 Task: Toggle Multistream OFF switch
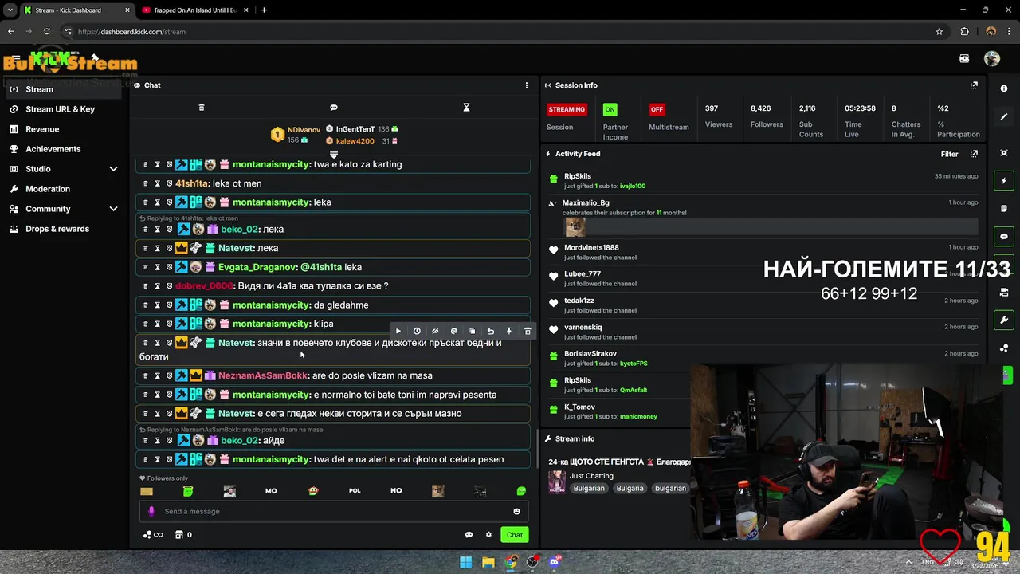point(657,109)
